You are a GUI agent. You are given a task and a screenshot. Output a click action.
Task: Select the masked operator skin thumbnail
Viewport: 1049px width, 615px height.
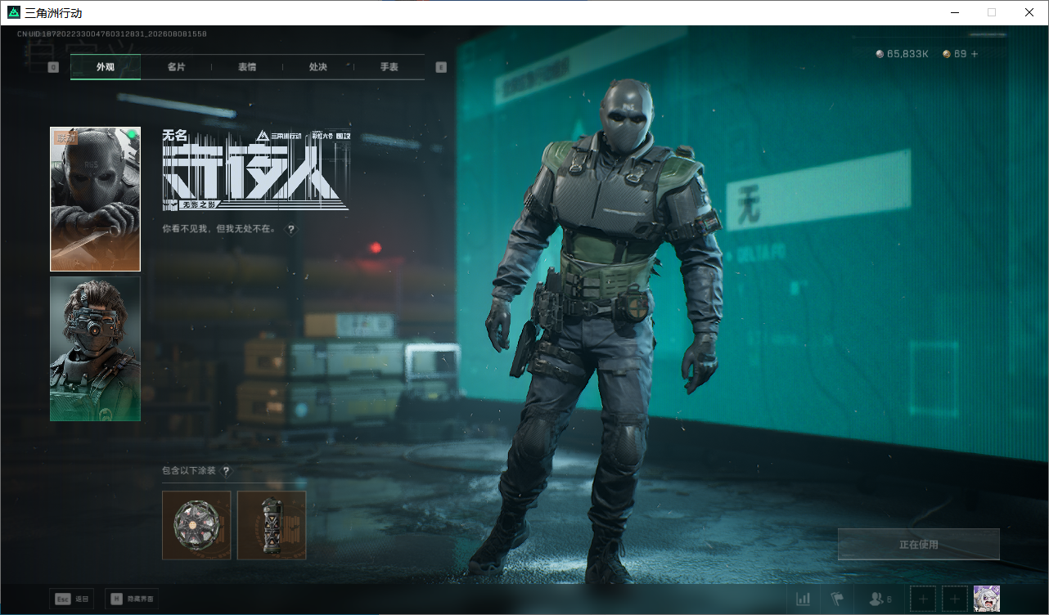95,199
